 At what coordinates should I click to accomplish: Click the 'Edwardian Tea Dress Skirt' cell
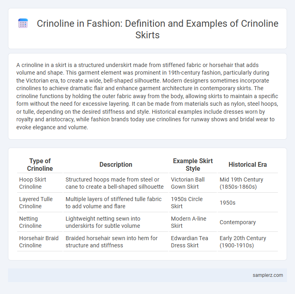193,242
